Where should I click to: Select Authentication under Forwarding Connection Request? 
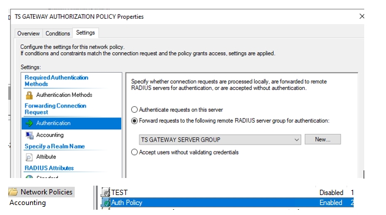coord(71,123)
